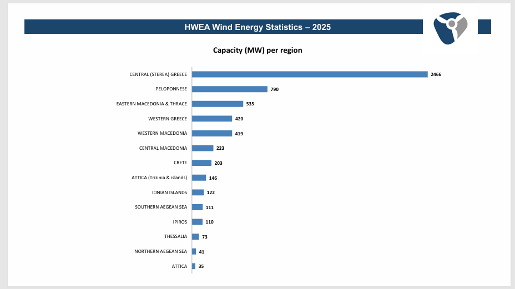Select the 535 data value label
The height and width of the screenshot is (289, 515).
(250, 104)
